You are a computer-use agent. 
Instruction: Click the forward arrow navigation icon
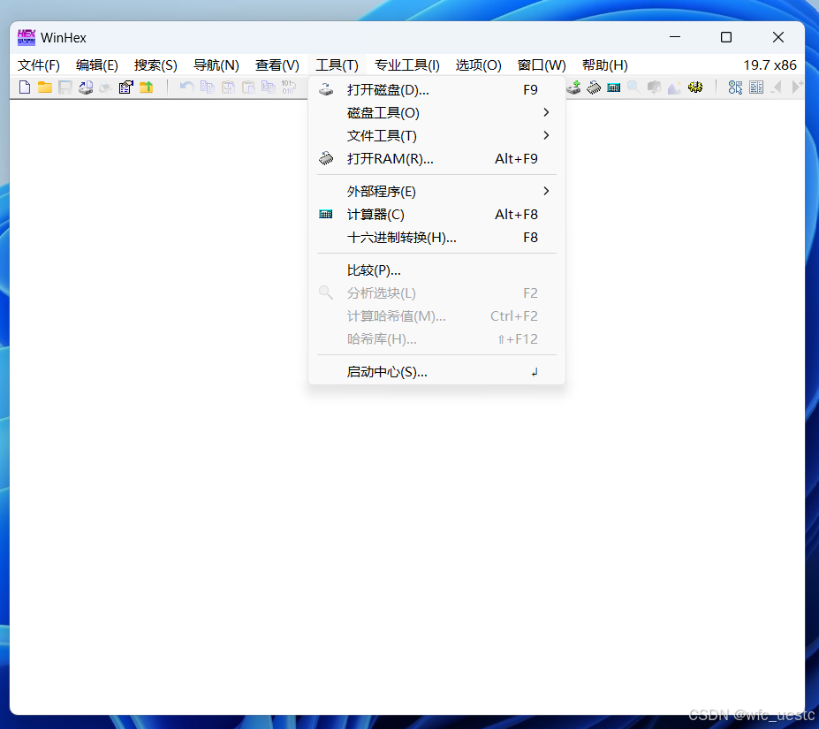point(797,87)
